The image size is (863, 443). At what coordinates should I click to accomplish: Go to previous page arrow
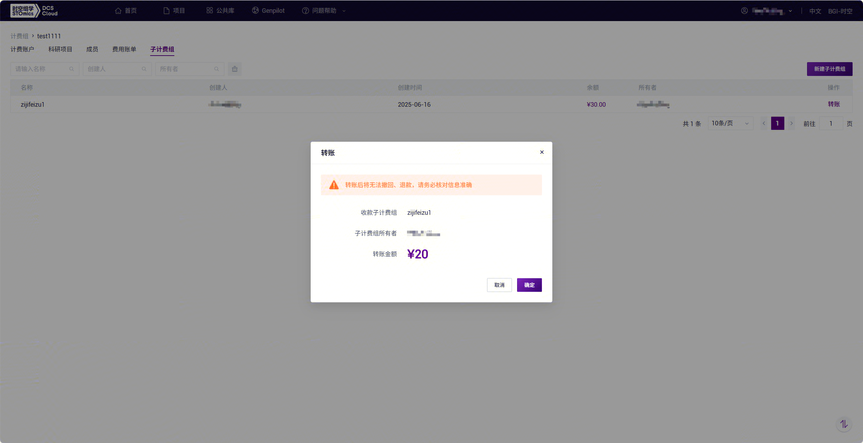(764, 123)
